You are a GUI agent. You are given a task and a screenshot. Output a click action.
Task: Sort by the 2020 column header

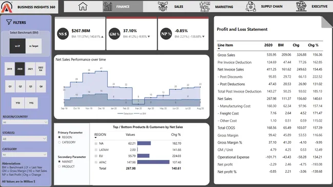click(268, 45)
